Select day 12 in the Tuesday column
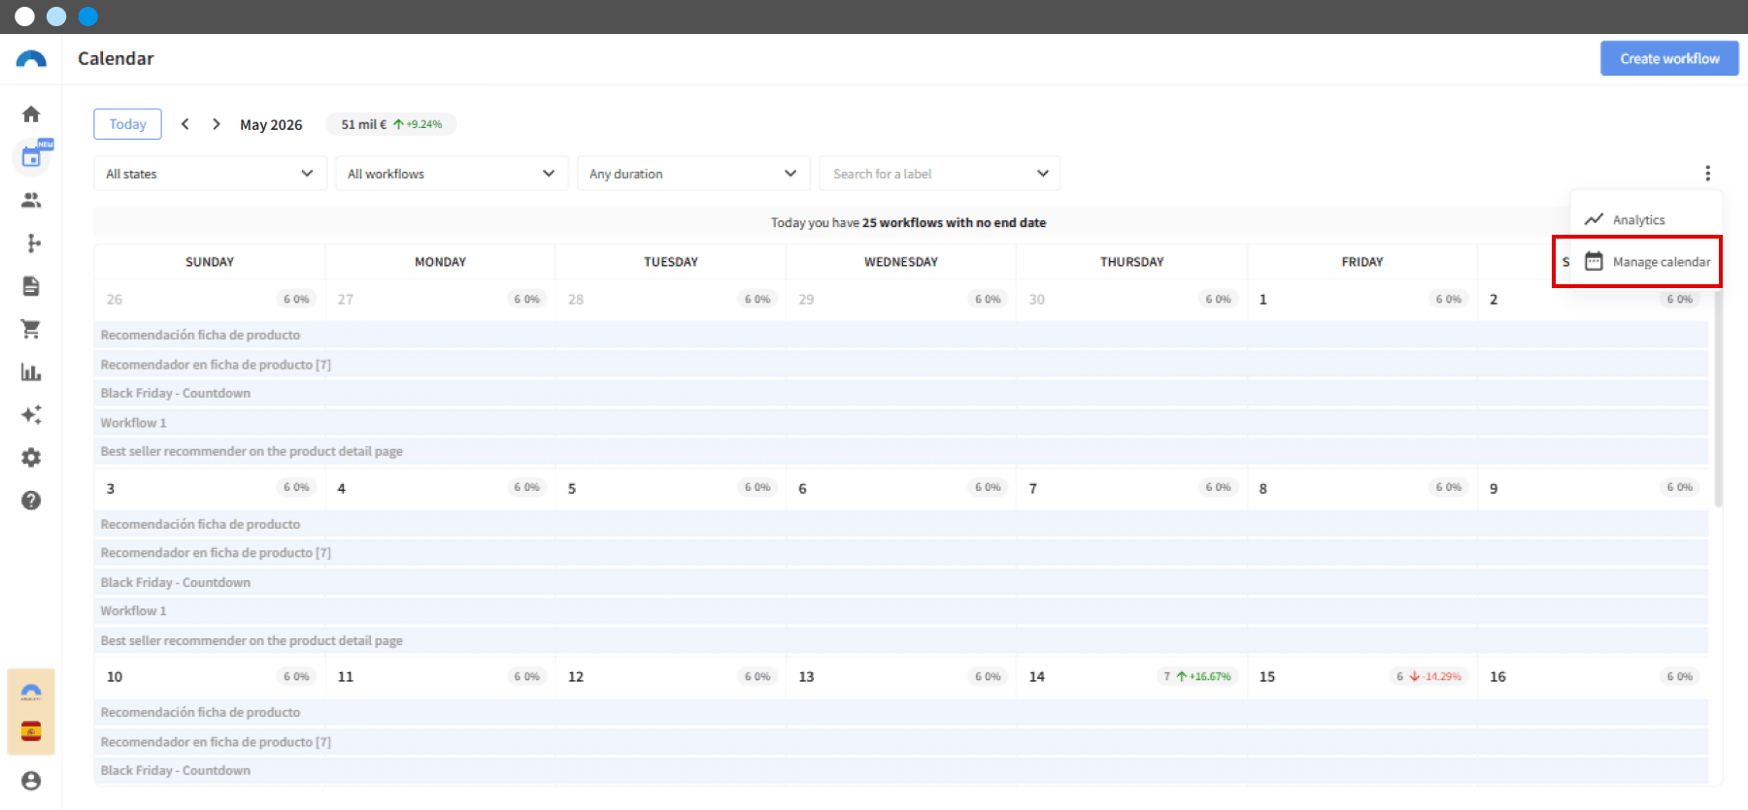The height and width of the screenshot is (810, 1748). point(576,676)
